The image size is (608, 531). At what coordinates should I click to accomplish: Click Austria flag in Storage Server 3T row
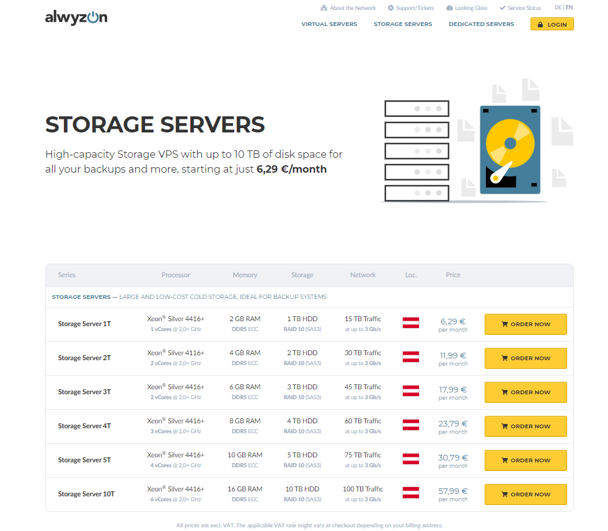click(x=411, y=391)
